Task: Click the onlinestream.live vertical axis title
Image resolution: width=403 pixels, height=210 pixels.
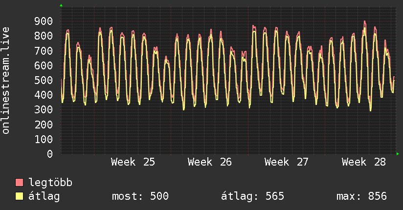Action: 5,81
